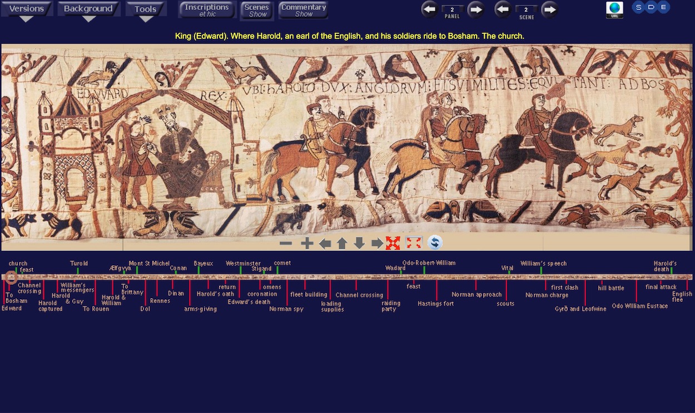
Task: Select the Harold captured scene link
Action: point(50,306)
